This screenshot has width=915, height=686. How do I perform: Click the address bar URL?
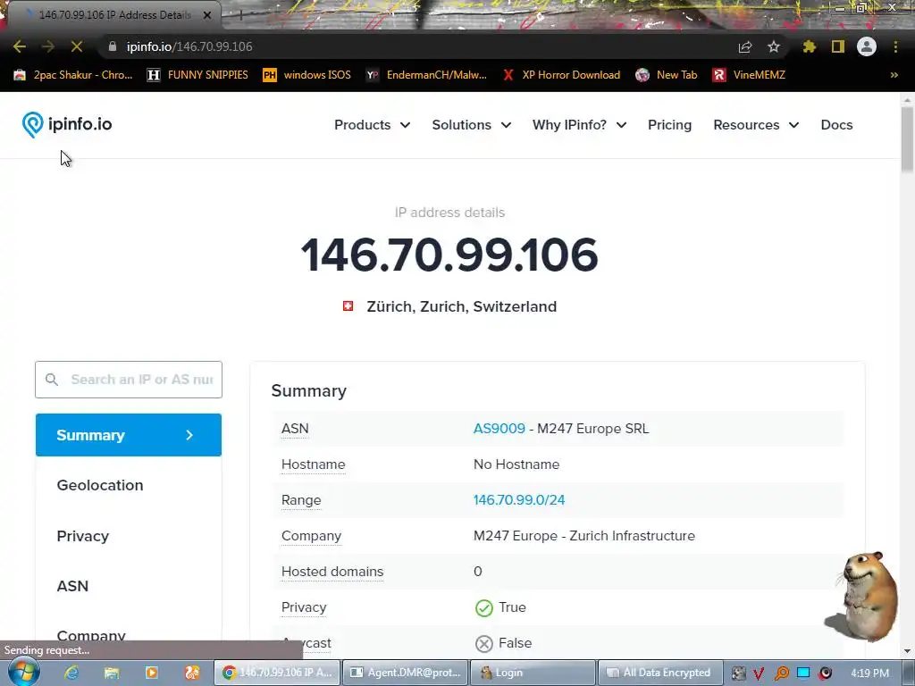click(189, 46)
